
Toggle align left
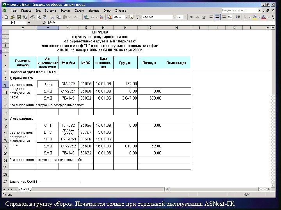[x=211, y=17]
